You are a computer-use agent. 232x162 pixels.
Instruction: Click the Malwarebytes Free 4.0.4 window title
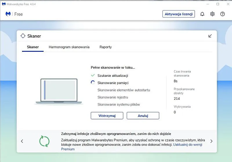(x=21, y=4)
